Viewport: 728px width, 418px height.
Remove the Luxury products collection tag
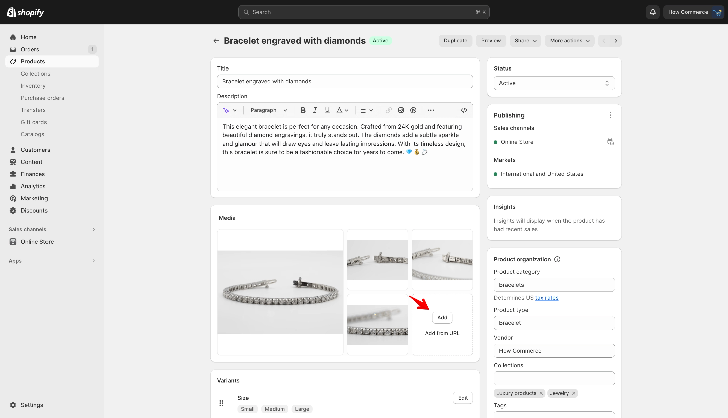[541, 393]
